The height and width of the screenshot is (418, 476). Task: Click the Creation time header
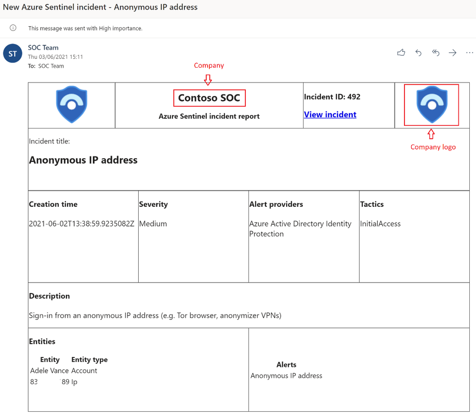point(53,204)
